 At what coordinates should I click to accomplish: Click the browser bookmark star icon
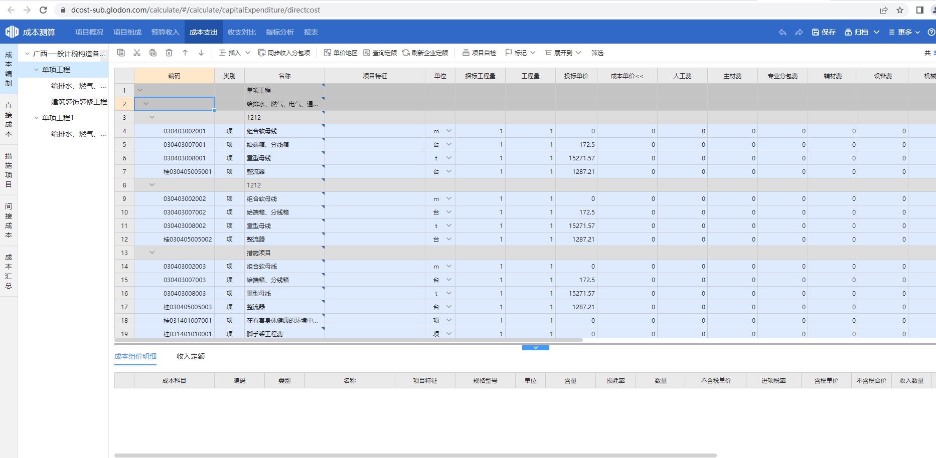[900, 10]
